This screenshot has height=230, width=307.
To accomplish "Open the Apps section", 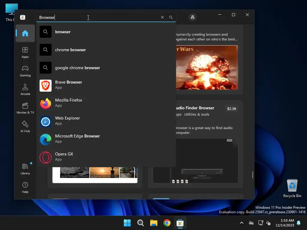I will (x=25, y=52).
